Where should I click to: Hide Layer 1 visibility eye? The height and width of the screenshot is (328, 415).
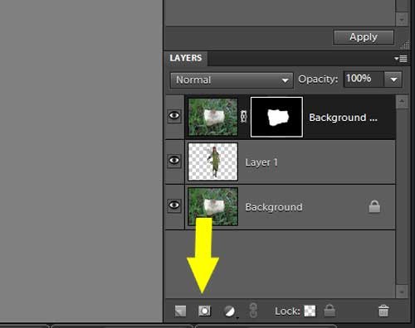174,161
